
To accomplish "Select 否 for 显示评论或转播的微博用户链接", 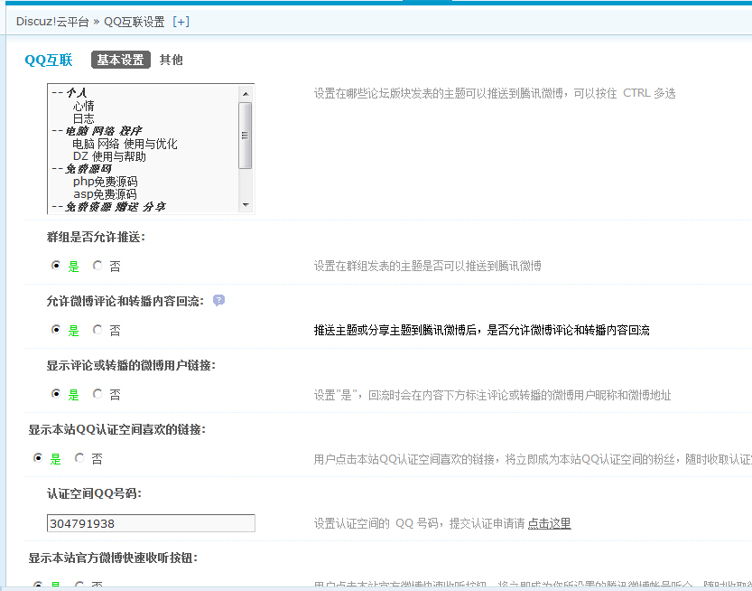I will tap(97, 394).
